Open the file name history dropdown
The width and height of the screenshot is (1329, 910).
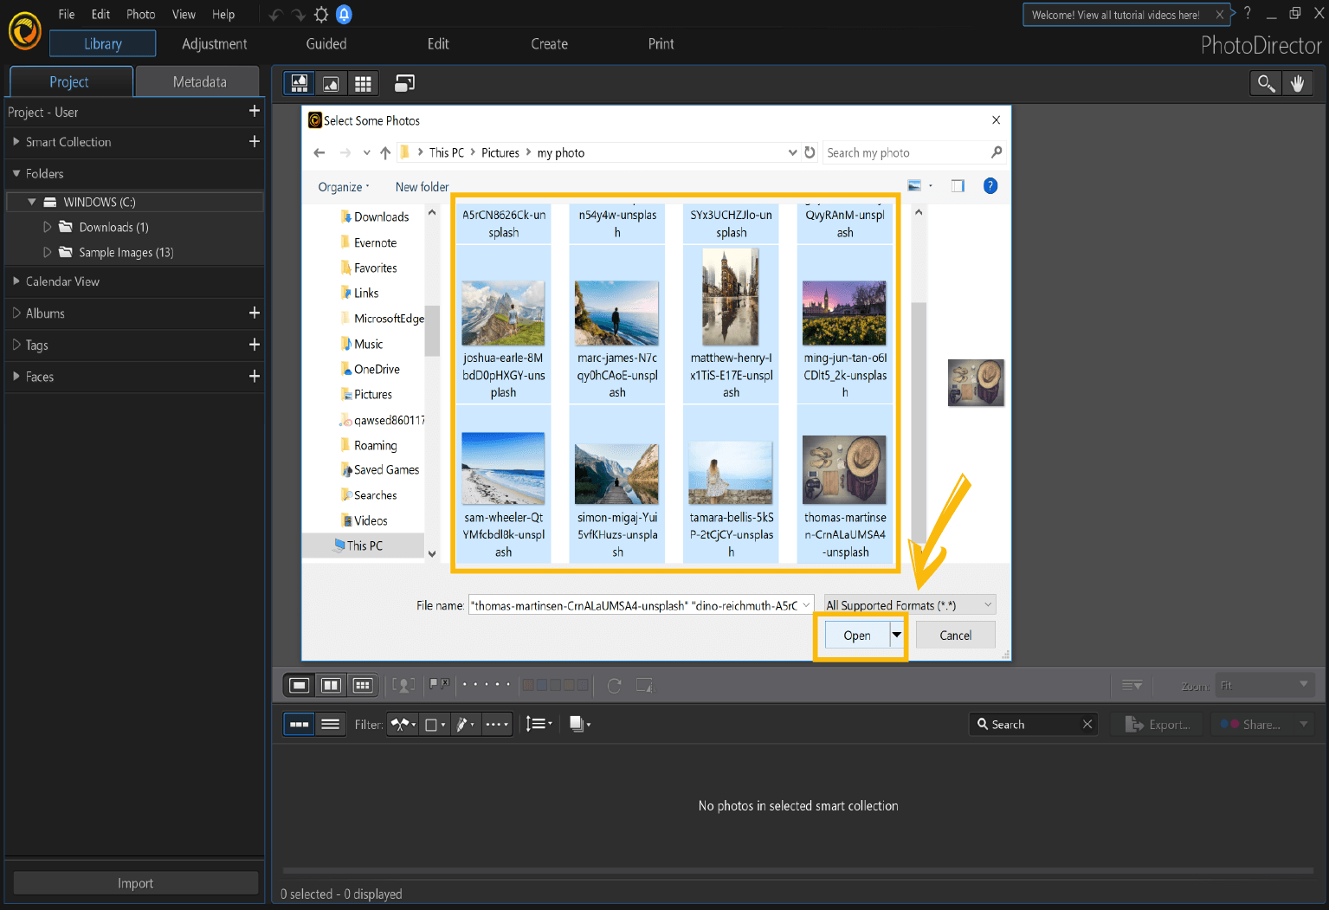tap(808, 604)
